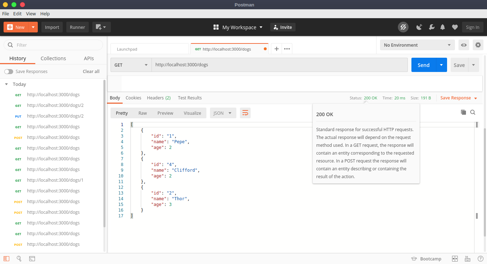Open the notifications bell icon

442,27
